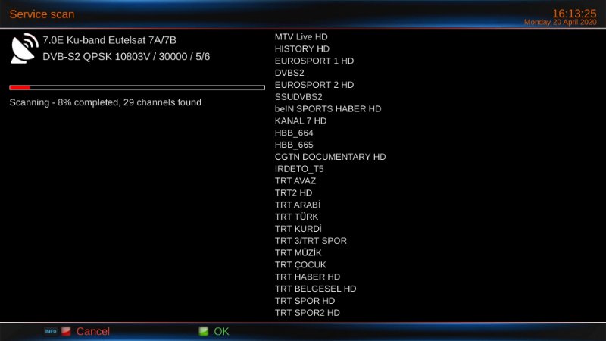Click the scan progress bar
Screen dimensions: 606x341
click(137, 88)
